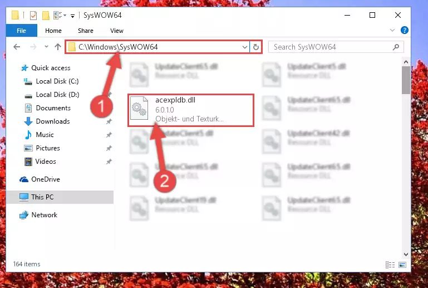Open the recent locations dropdown arrow
This screenshot has width=428, height=288.
pos(46,47)
